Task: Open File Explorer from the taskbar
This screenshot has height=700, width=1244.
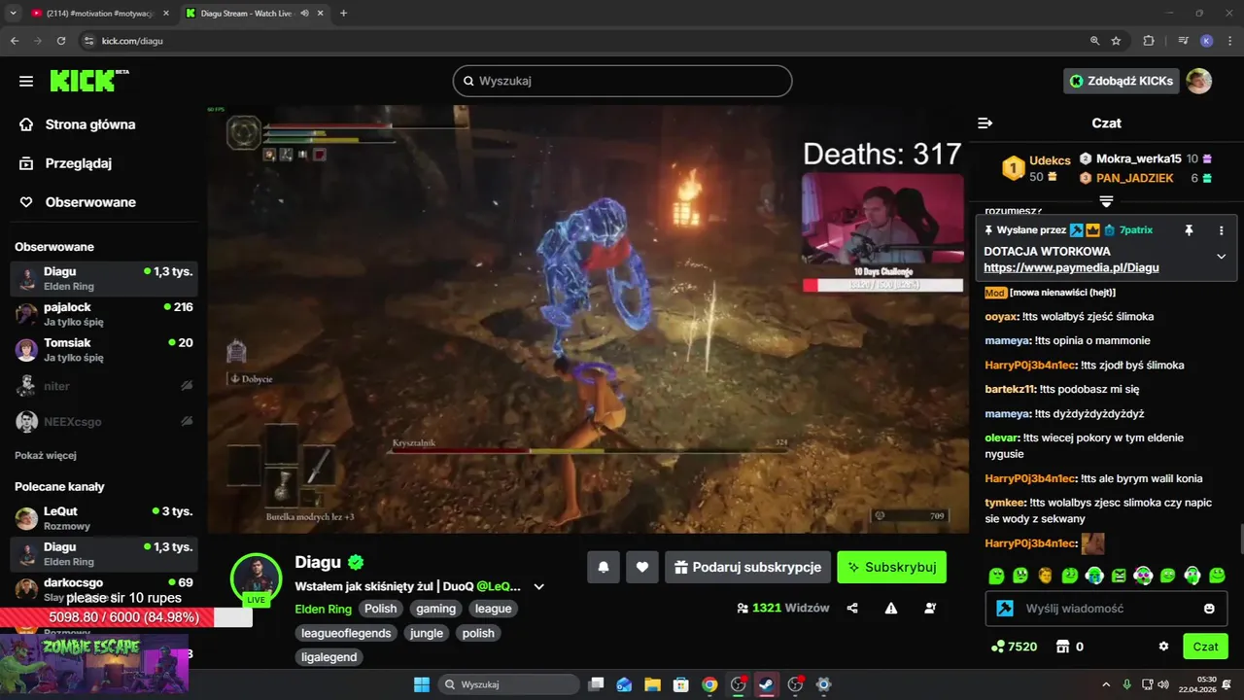Action: [652, 684]
